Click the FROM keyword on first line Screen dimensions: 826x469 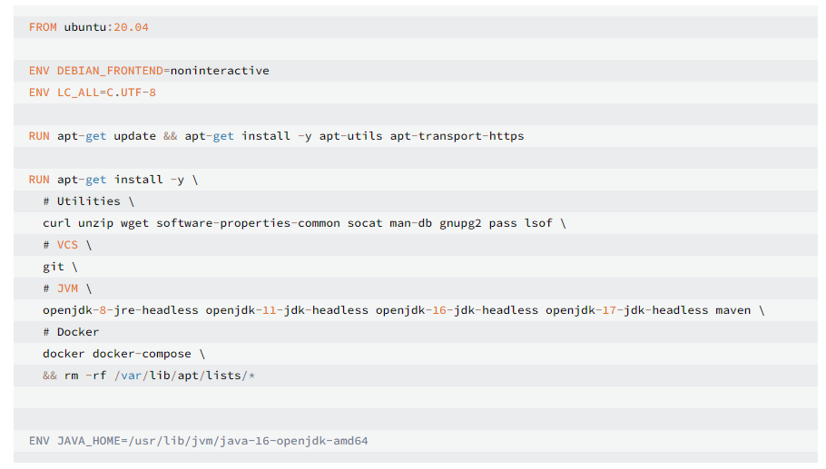click(x=43, y=27)
